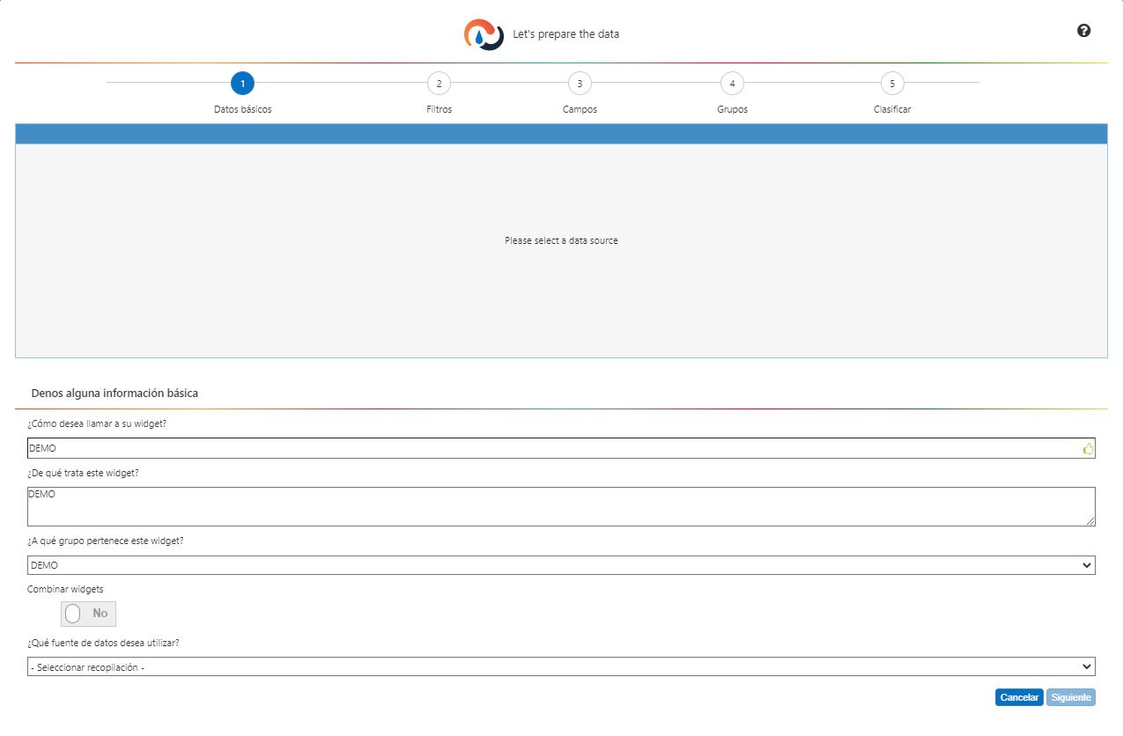Click the 'Please select a data source' message
1123x736 pixels.
point(561,240)
